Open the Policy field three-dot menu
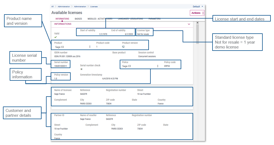 (x=158, y=66)
